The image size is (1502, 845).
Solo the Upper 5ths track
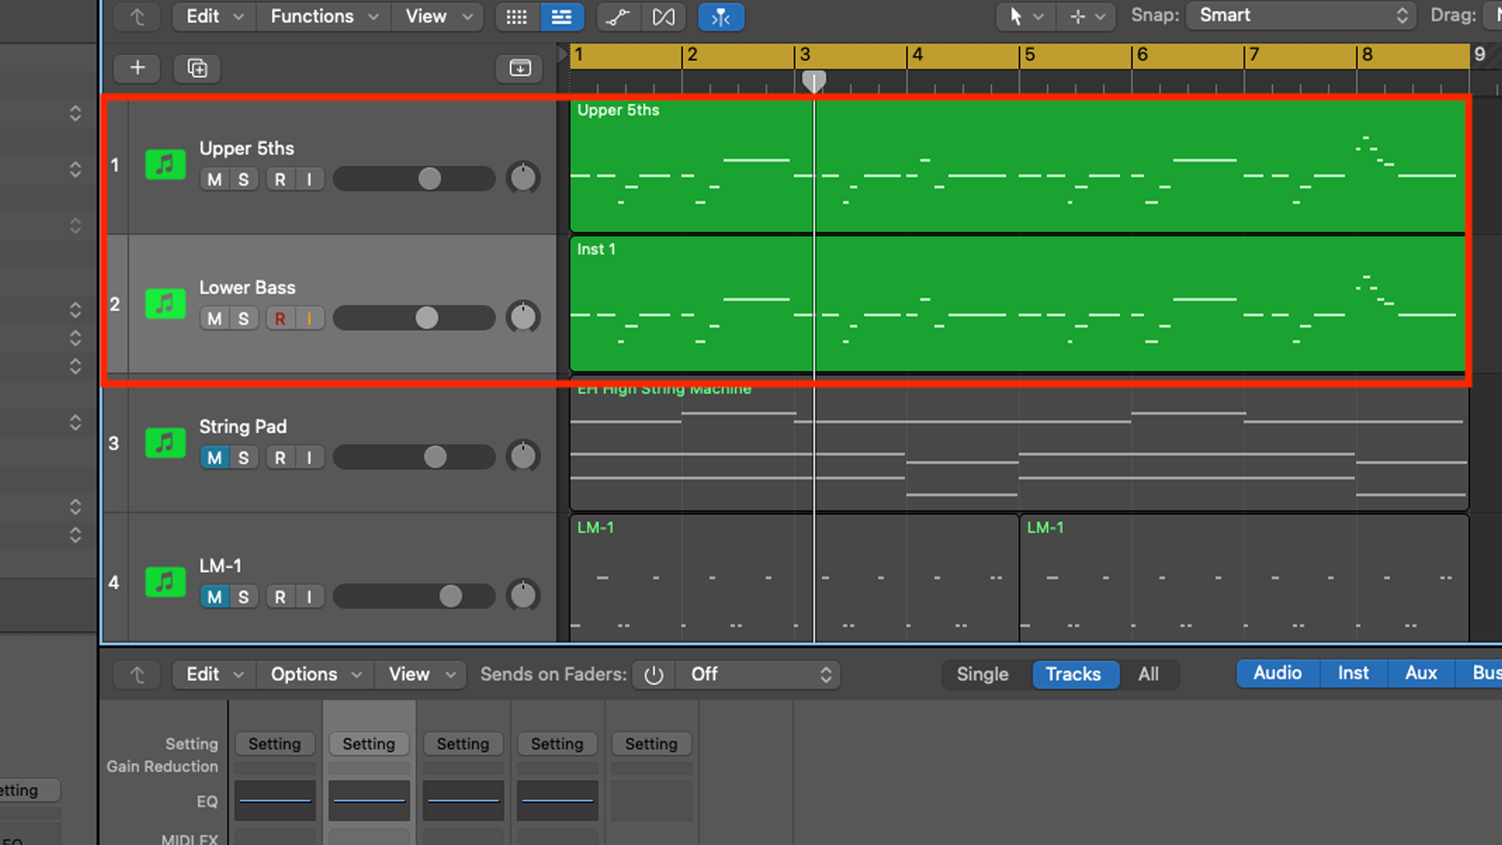pos(243,179)
